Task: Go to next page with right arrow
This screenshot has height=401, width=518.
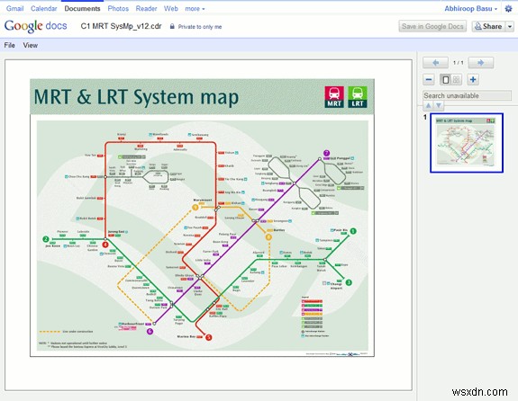Action: [481, 63]
